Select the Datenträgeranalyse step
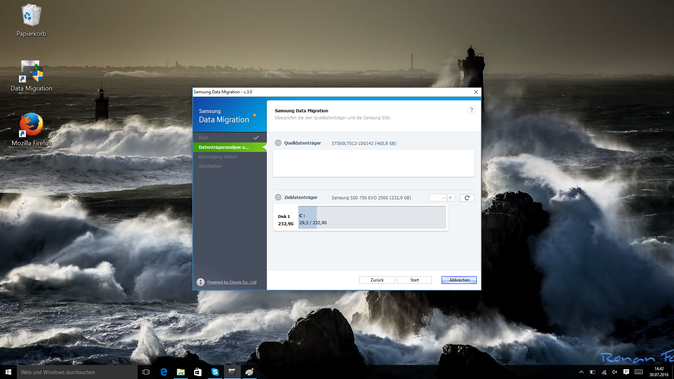674x379 pixels. 230,147
